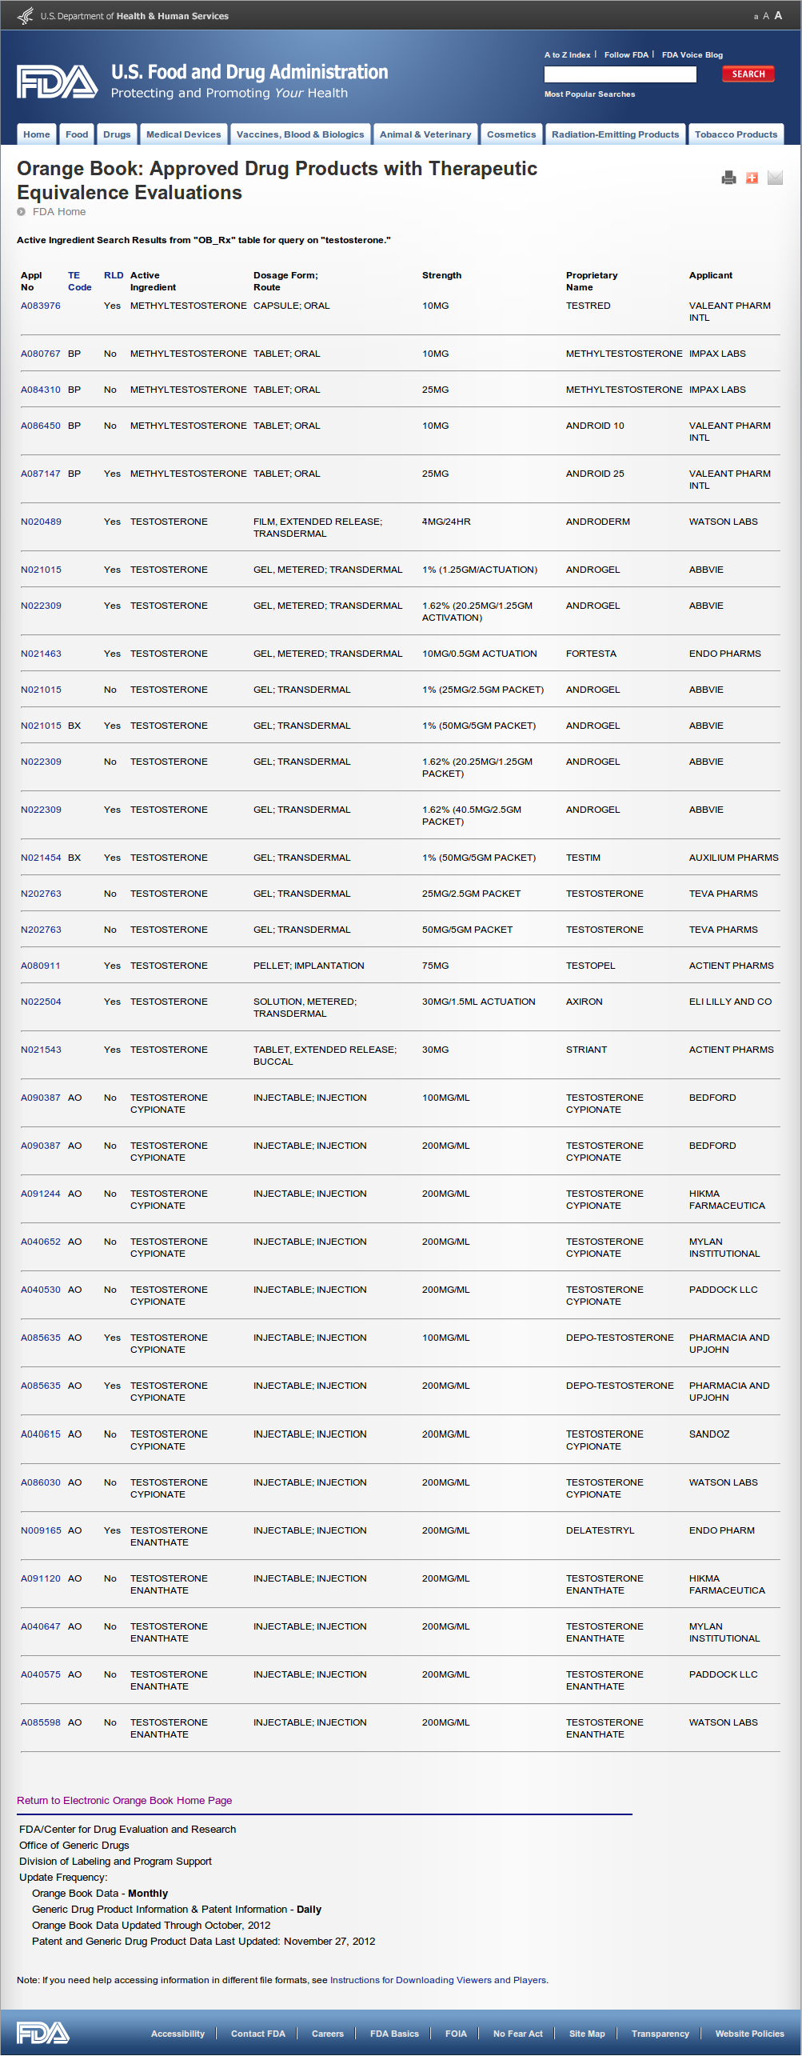Open application A086450 for ANDROID 10
The image size is (802, 2056).
click(41, 426)
